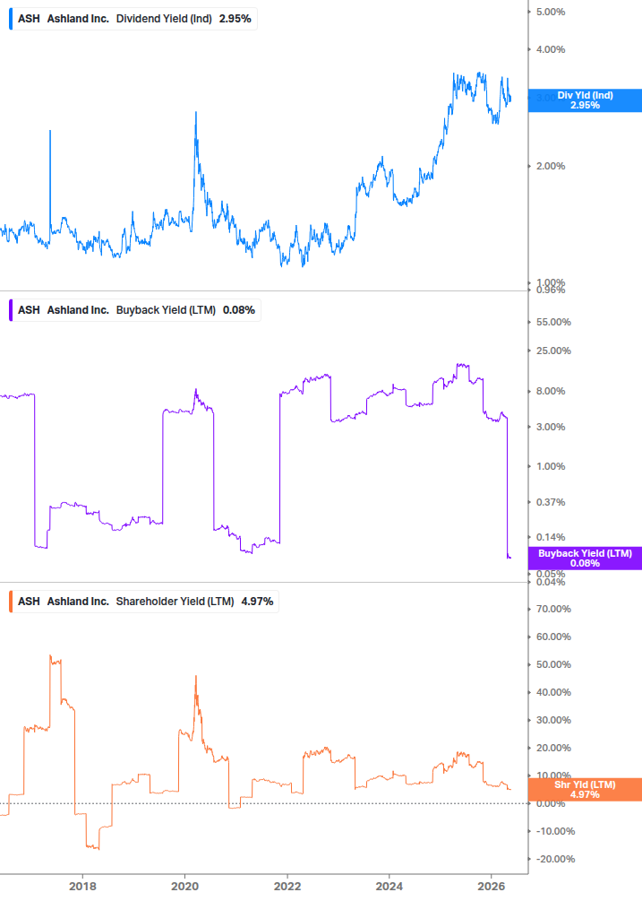This screenshot has height=901, width=642.
Task: Click the purple Buyback Yield 0.08% axis tag
Action: [x=585, y=559]
